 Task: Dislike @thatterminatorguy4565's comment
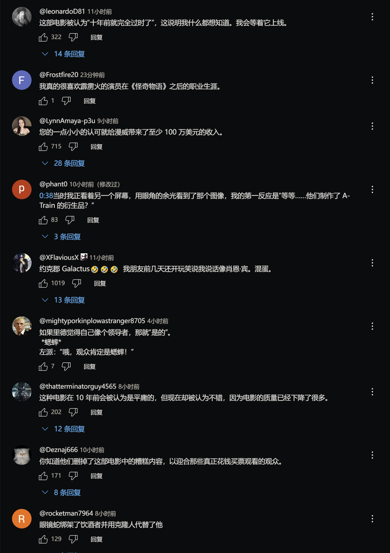(73, 412)
